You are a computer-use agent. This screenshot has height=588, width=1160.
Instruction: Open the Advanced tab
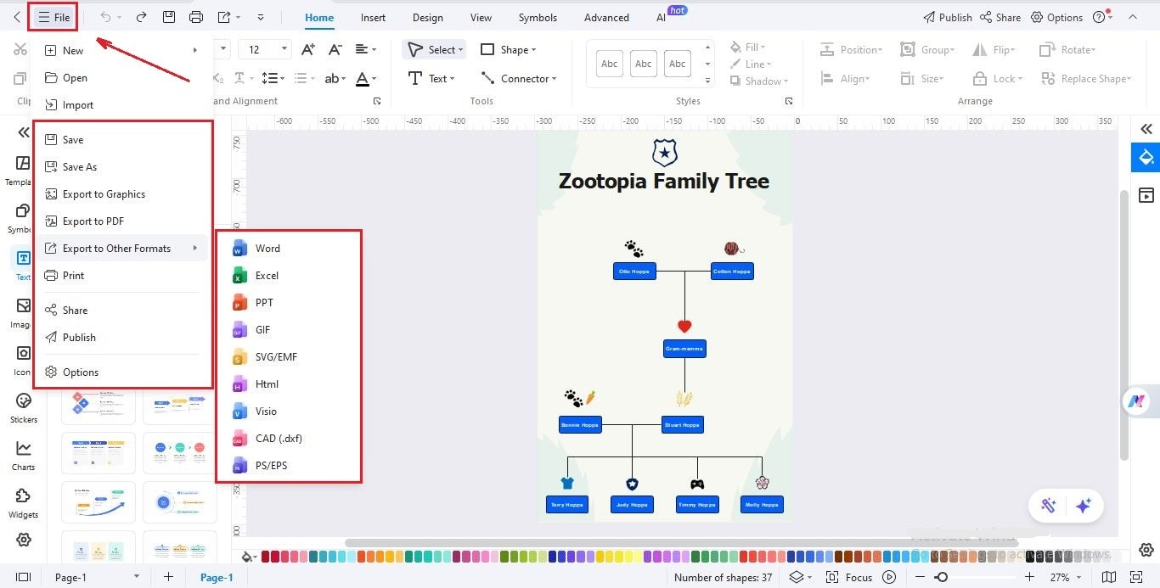(x=606, y=17)
